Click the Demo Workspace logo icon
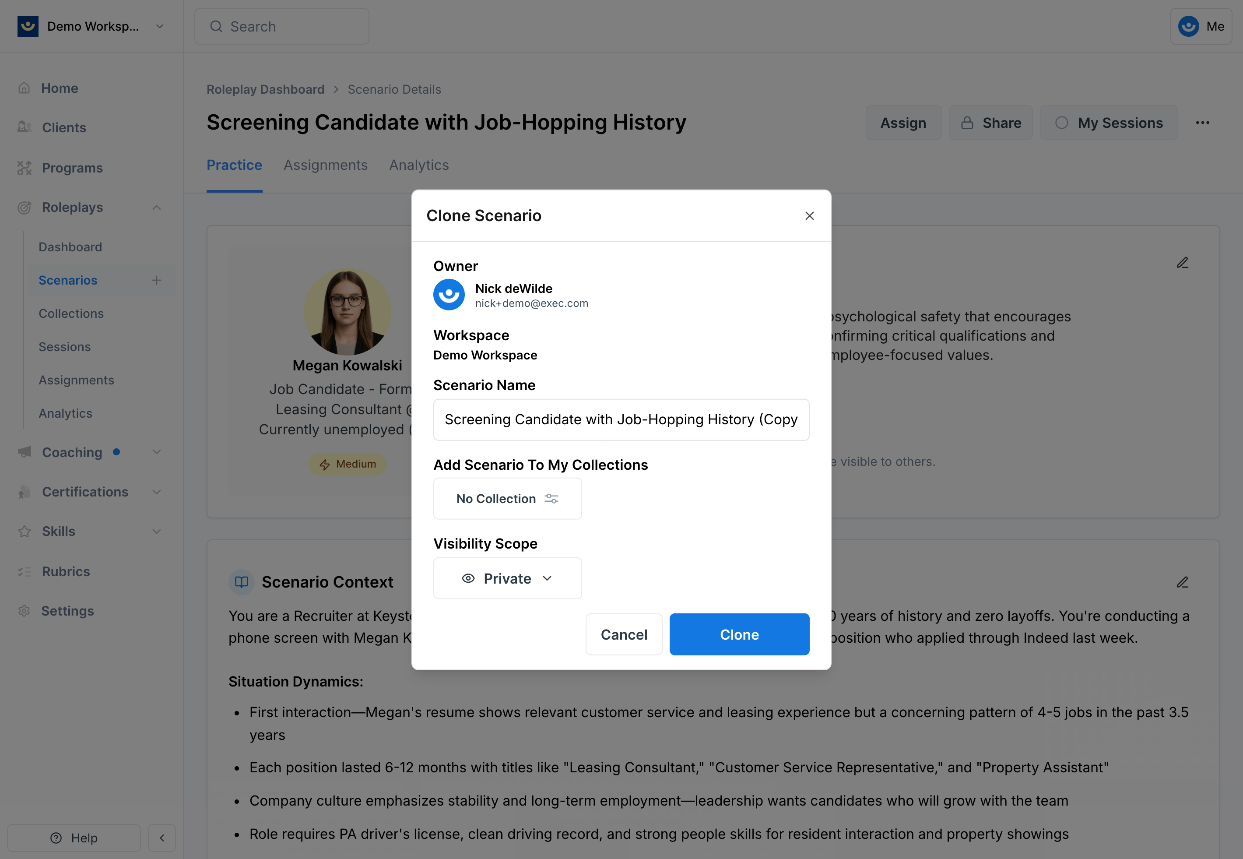The image size is (1243, 859). [28, 26]
